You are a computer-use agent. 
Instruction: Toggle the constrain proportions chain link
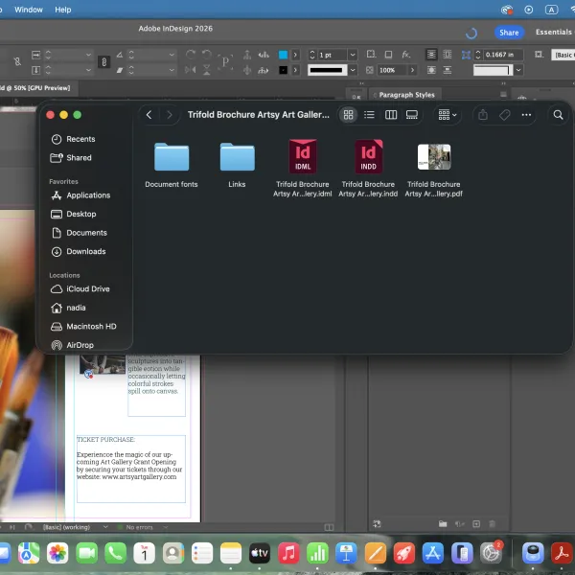coord(103,62)
